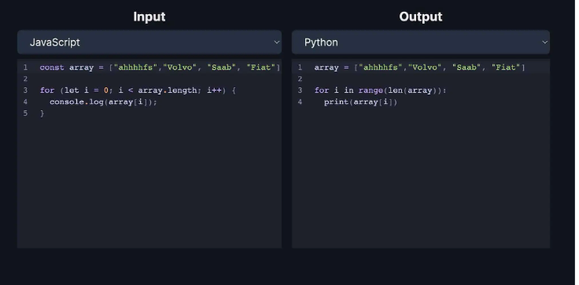
Task: Click the chevron arrow of the JavaScript selector
Action: tap(277, 43)
